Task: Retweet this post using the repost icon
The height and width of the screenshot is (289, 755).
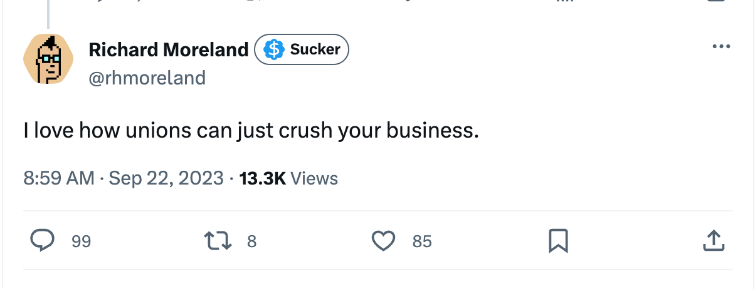Action: [x=217, y=241]
